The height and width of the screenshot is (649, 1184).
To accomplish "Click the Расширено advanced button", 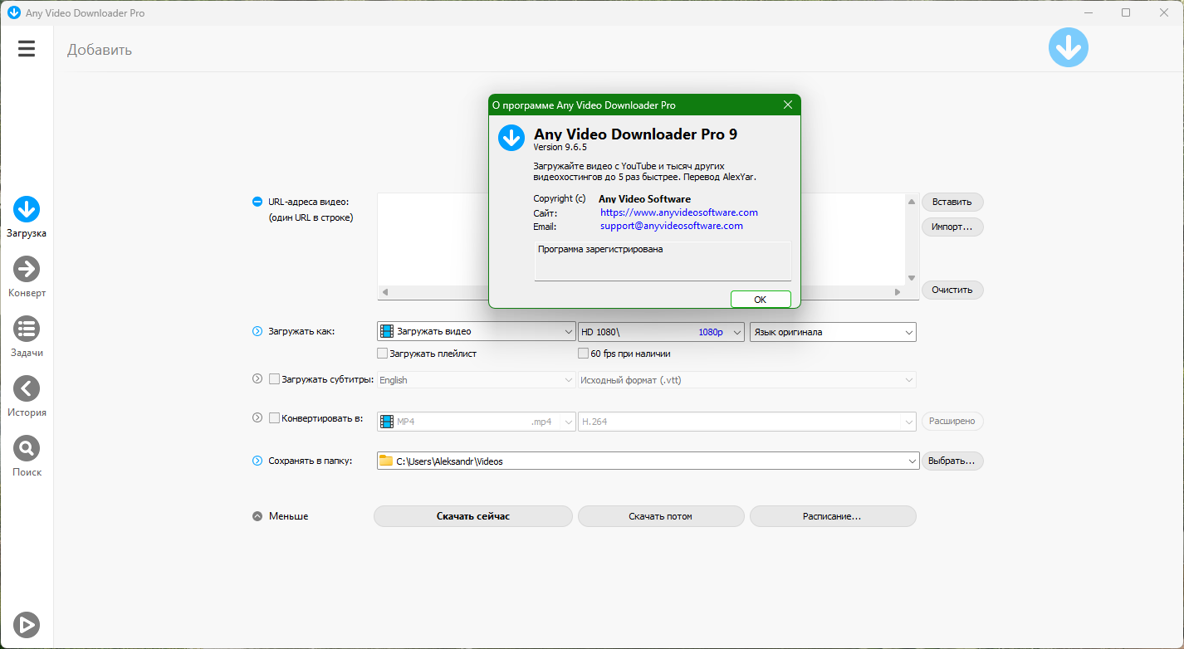I will click(x=952, y=422).
